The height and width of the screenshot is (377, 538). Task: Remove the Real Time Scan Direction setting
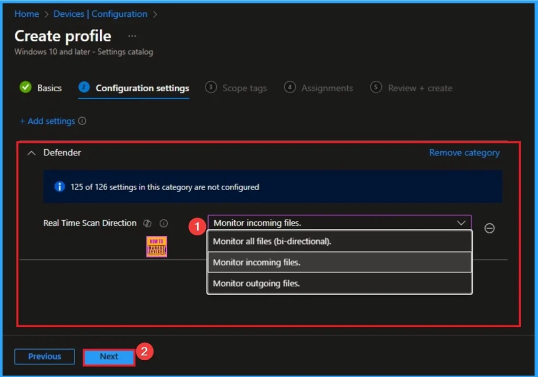point(489,228)
